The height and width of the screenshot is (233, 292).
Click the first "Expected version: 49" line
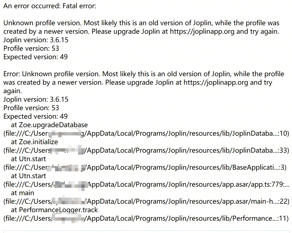(x=35, y=57)
